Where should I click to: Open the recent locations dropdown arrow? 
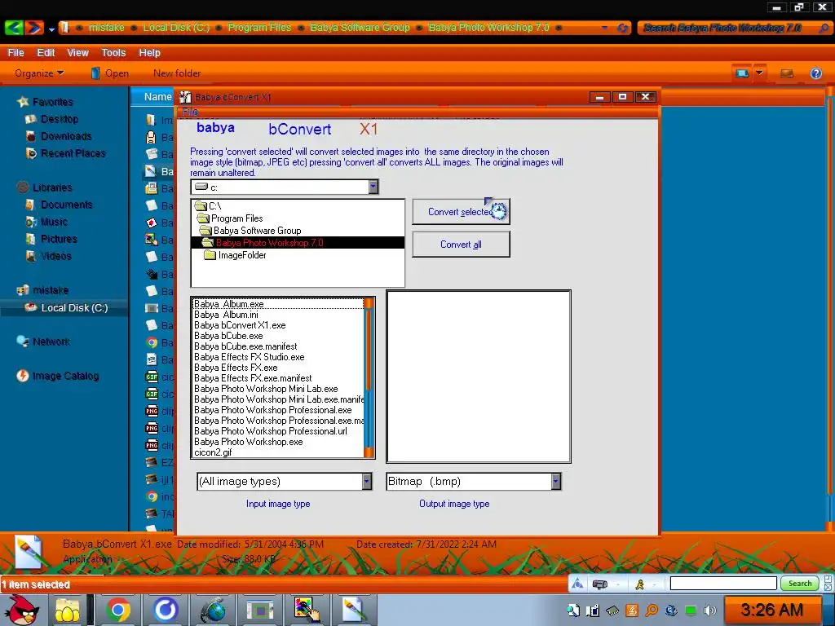pos(51,29)
